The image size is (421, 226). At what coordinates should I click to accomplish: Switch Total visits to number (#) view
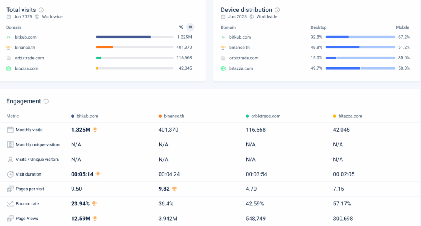[x=190, y=27]
